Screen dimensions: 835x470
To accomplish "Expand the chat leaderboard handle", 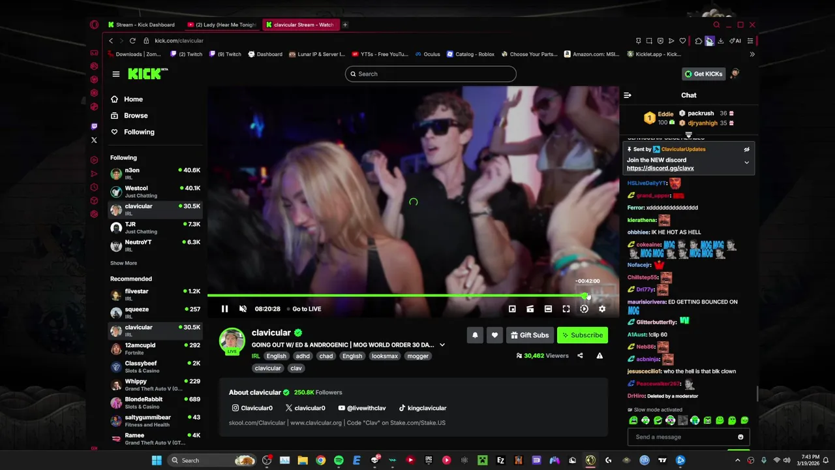I will [688, 135].
